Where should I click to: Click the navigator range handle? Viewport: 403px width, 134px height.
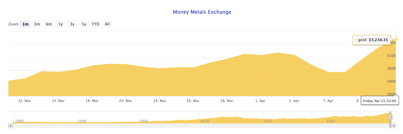(391, 117)
